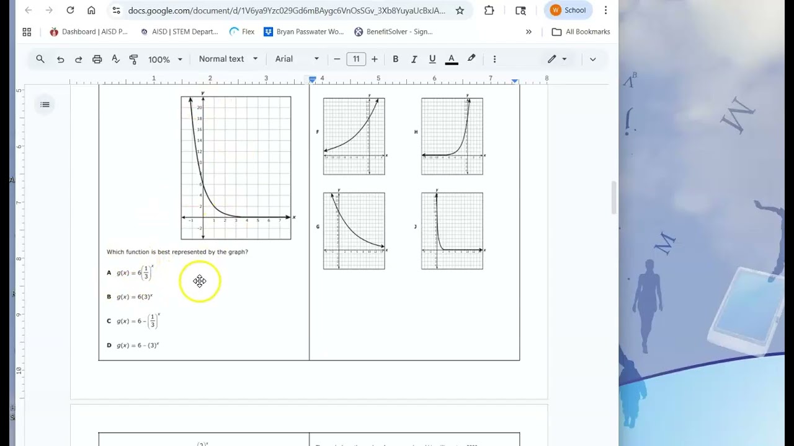The height and width of the screenshot is (446, 794).
Task: Collapse the Docs toolbar with the chevron
Action: [x=592, y=59]
